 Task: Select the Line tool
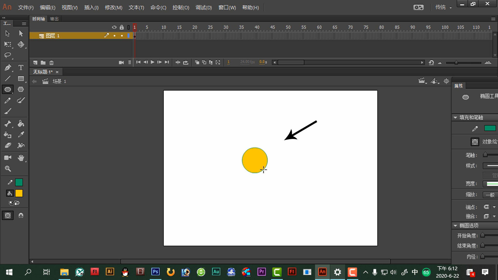[8, 79]
